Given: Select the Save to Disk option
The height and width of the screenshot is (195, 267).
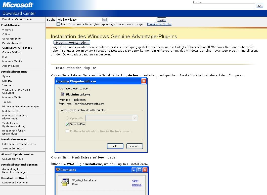Looking at the screenshot, I should click(67, 124).
